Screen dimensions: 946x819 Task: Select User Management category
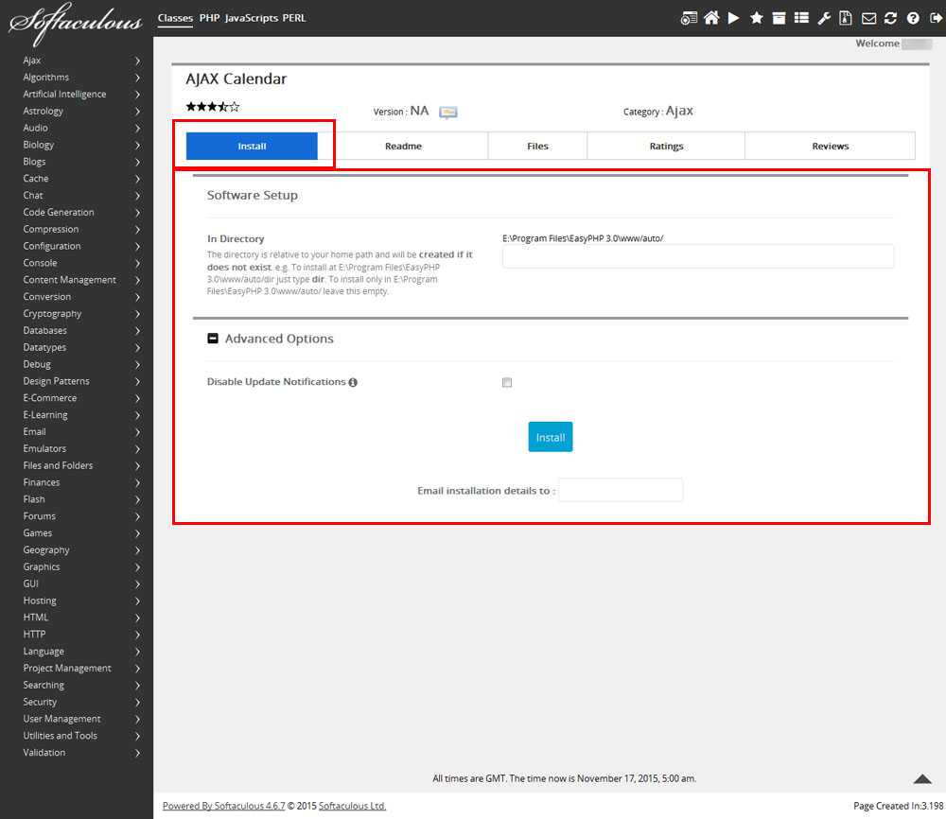(61, 719)
